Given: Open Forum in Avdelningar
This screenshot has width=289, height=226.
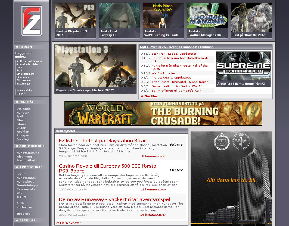Looking at the screenshot, I should tap(21, 174).
